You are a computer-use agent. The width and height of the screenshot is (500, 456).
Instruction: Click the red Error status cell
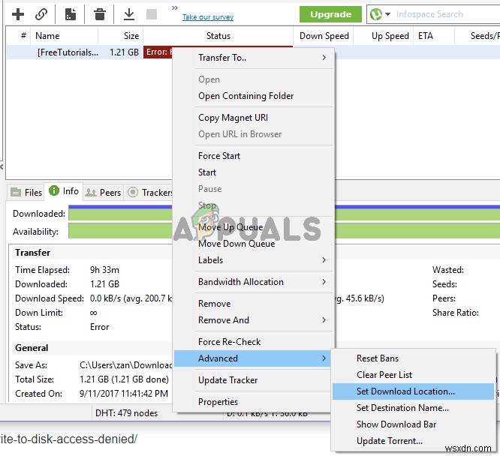158,52
